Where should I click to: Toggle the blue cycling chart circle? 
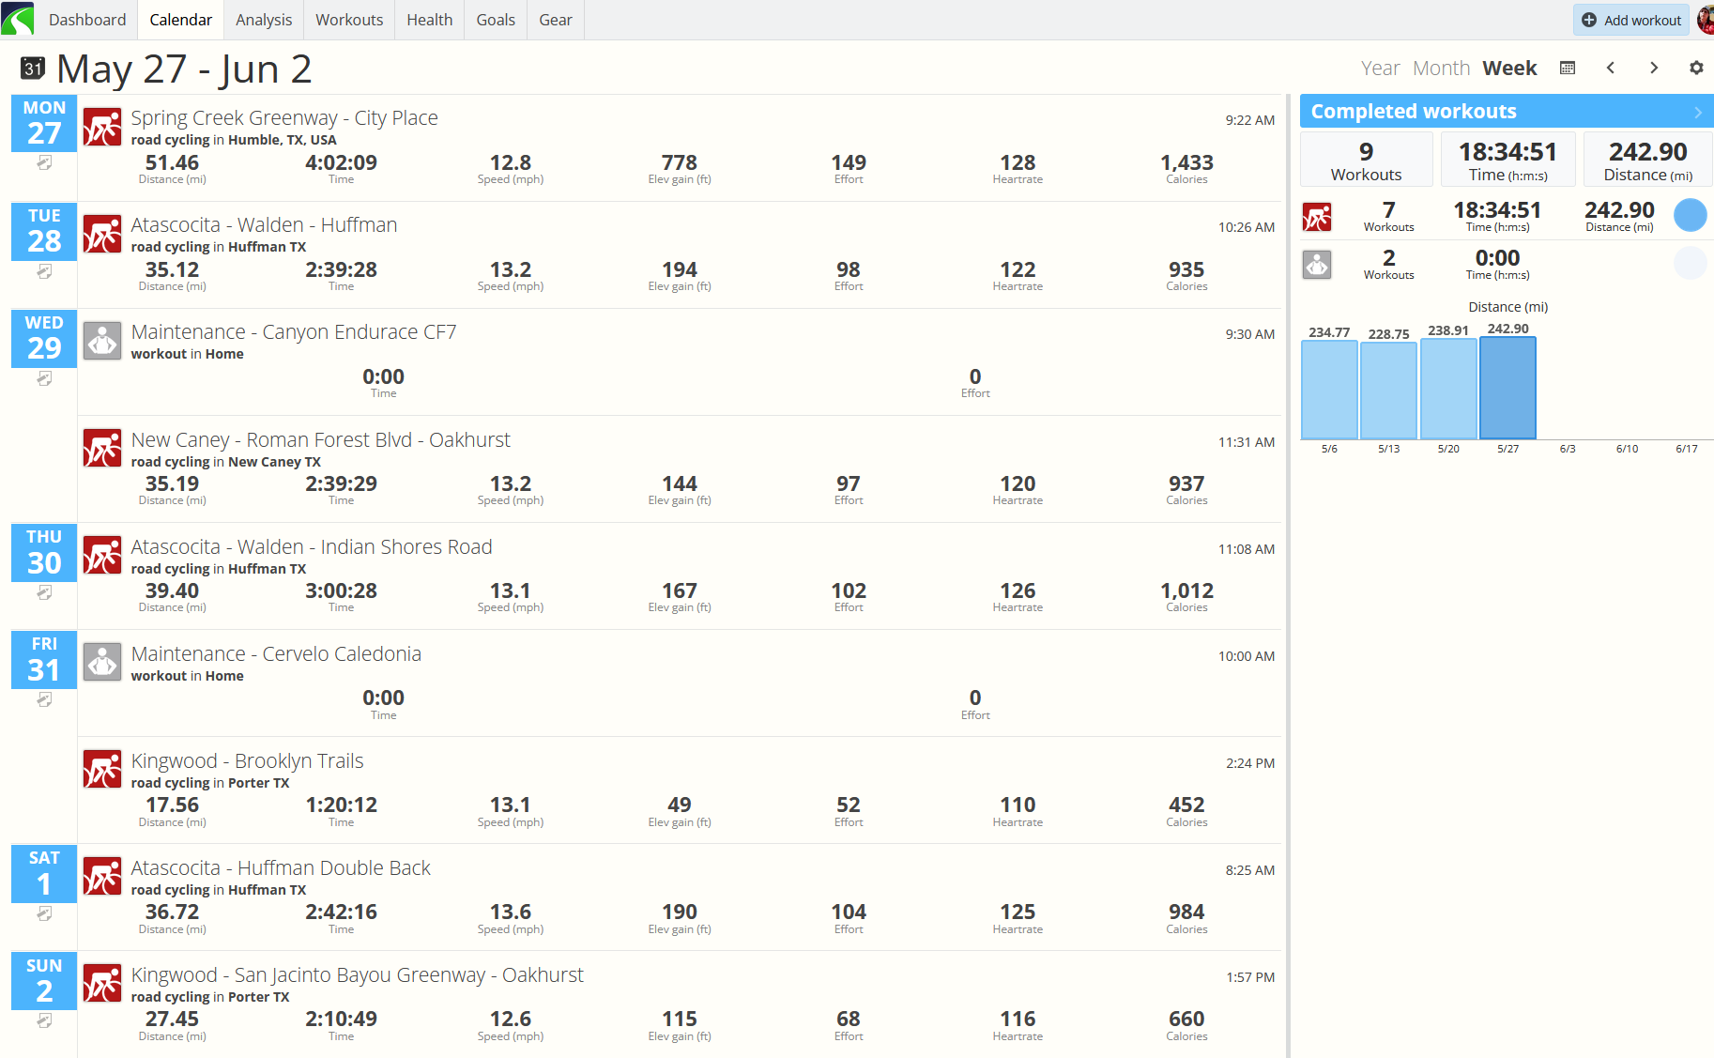coord(1691,215)
